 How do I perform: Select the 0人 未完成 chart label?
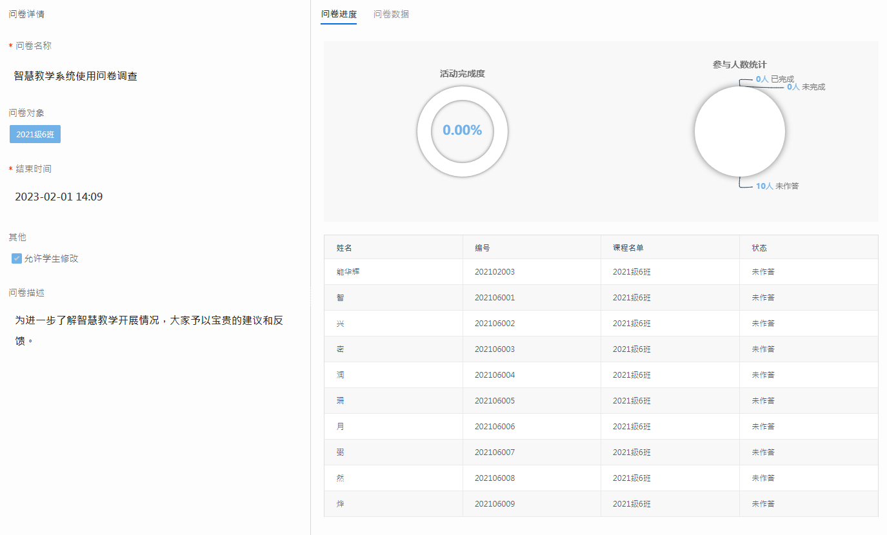tap(806, 87)
